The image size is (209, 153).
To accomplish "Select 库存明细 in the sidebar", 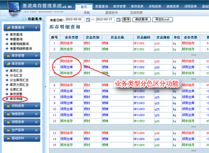I will [x=16, y=99].
